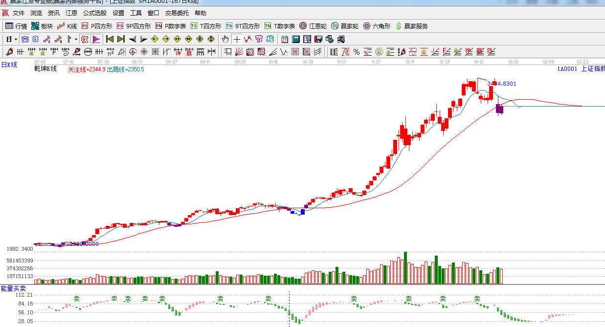The height and width of the screenshot is (327, 605).
Task: Open the 江恩 menu in menu bar
Action: pyautogui.click(x=71, y=13)
